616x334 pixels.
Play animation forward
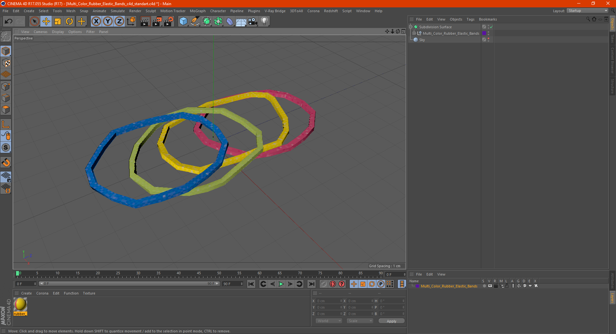281,284
